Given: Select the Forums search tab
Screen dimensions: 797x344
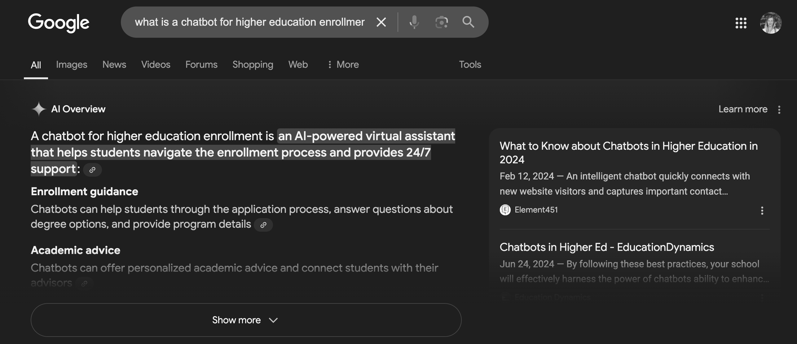Looking at the screenshot, I should click(x=201, y=64).
